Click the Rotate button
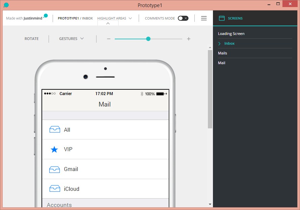 click(32, 39)
